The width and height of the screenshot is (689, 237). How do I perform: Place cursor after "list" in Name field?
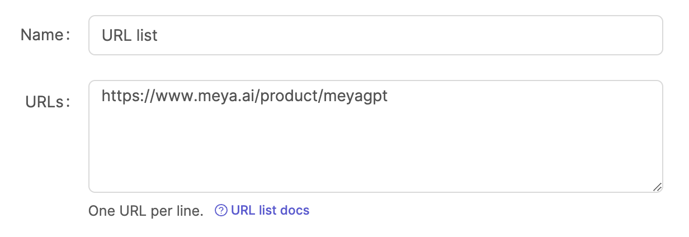(x=159, y=36)
